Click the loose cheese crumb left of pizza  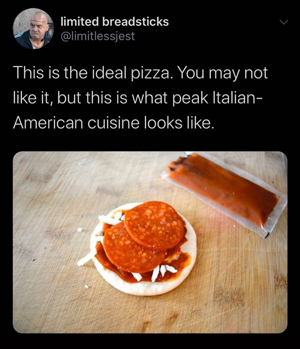pos(80,230)
